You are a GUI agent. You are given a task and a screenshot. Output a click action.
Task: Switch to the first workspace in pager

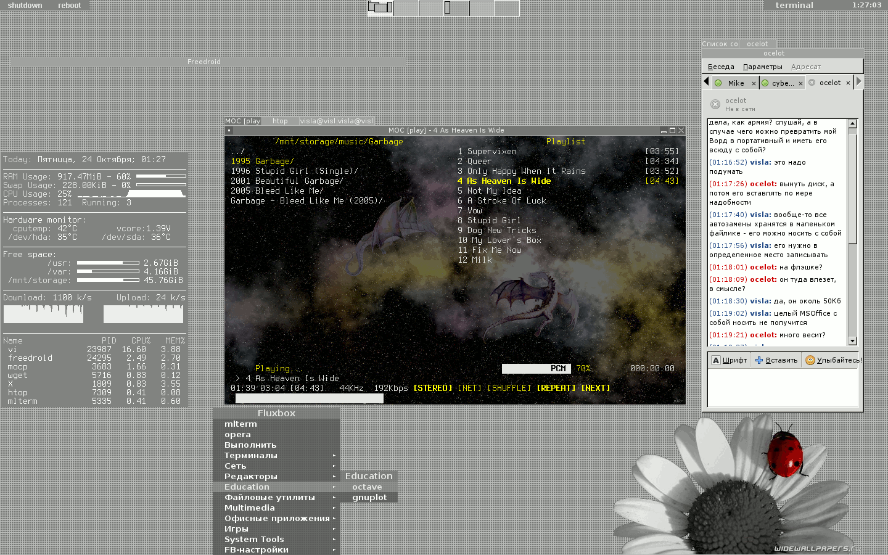coord(380,8)
